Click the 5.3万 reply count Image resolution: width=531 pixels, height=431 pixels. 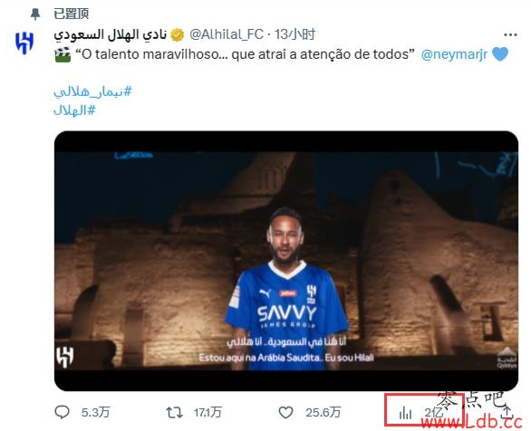pos(95,412)
